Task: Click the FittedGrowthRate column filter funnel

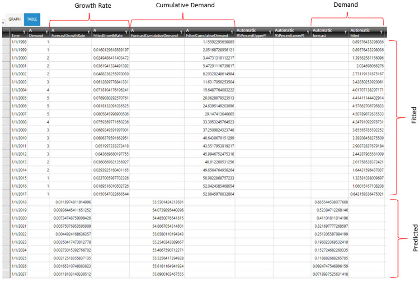Action: tap(127, 32)
